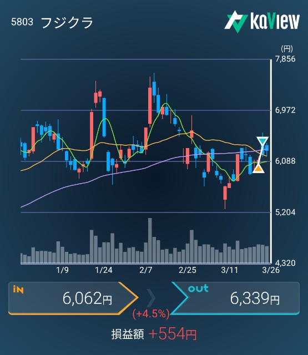
Task: Click the orange iN label
Action: coord(18,290)
